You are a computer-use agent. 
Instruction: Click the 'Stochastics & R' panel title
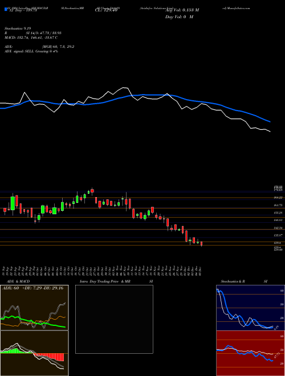pyautogui.click(x=233, y=281)
